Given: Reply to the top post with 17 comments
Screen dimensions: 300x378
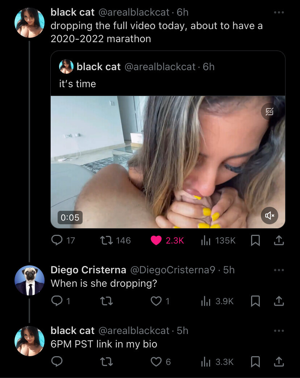Looking at the screenshot, I should [58, 240].
